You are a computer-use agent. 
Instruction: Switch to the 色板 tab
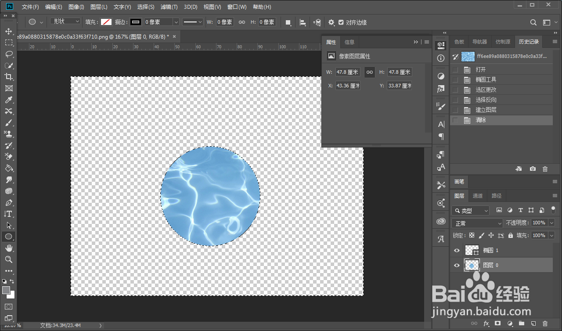click(459, 42)
